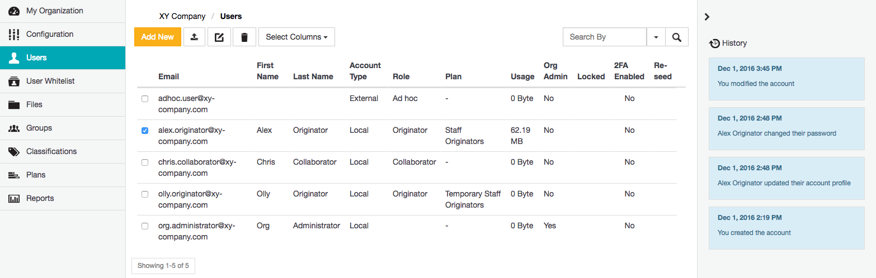This screenshot has height=278, width=876.
Task: Click the magnifier search icon button
Action: pyautogui.click(x=676, y=37)
